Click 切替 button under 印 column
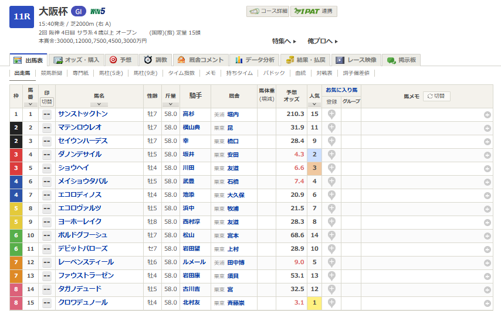Screen dimensions: 501x311 (x=47, y=101)
